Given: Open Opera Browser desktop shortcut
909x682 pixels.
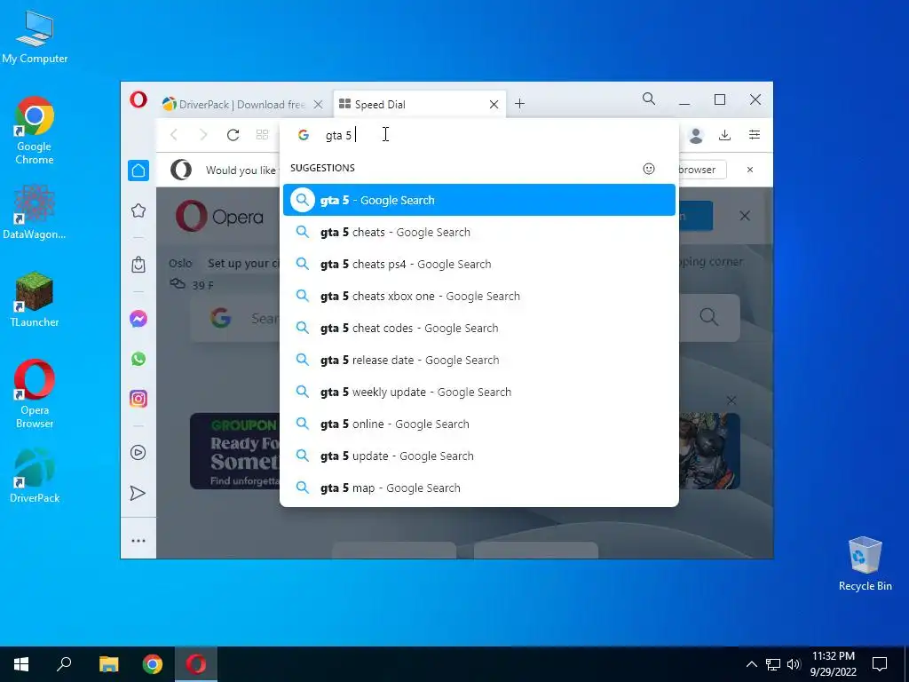Looking at the screenshot, I should (35, 394).
